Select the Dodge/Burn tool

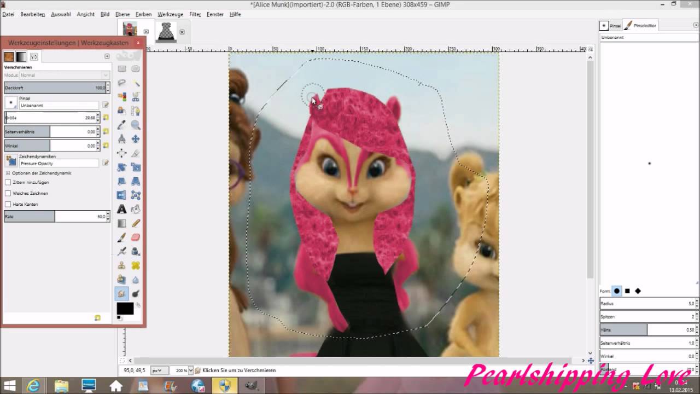[x=136, y=294]
